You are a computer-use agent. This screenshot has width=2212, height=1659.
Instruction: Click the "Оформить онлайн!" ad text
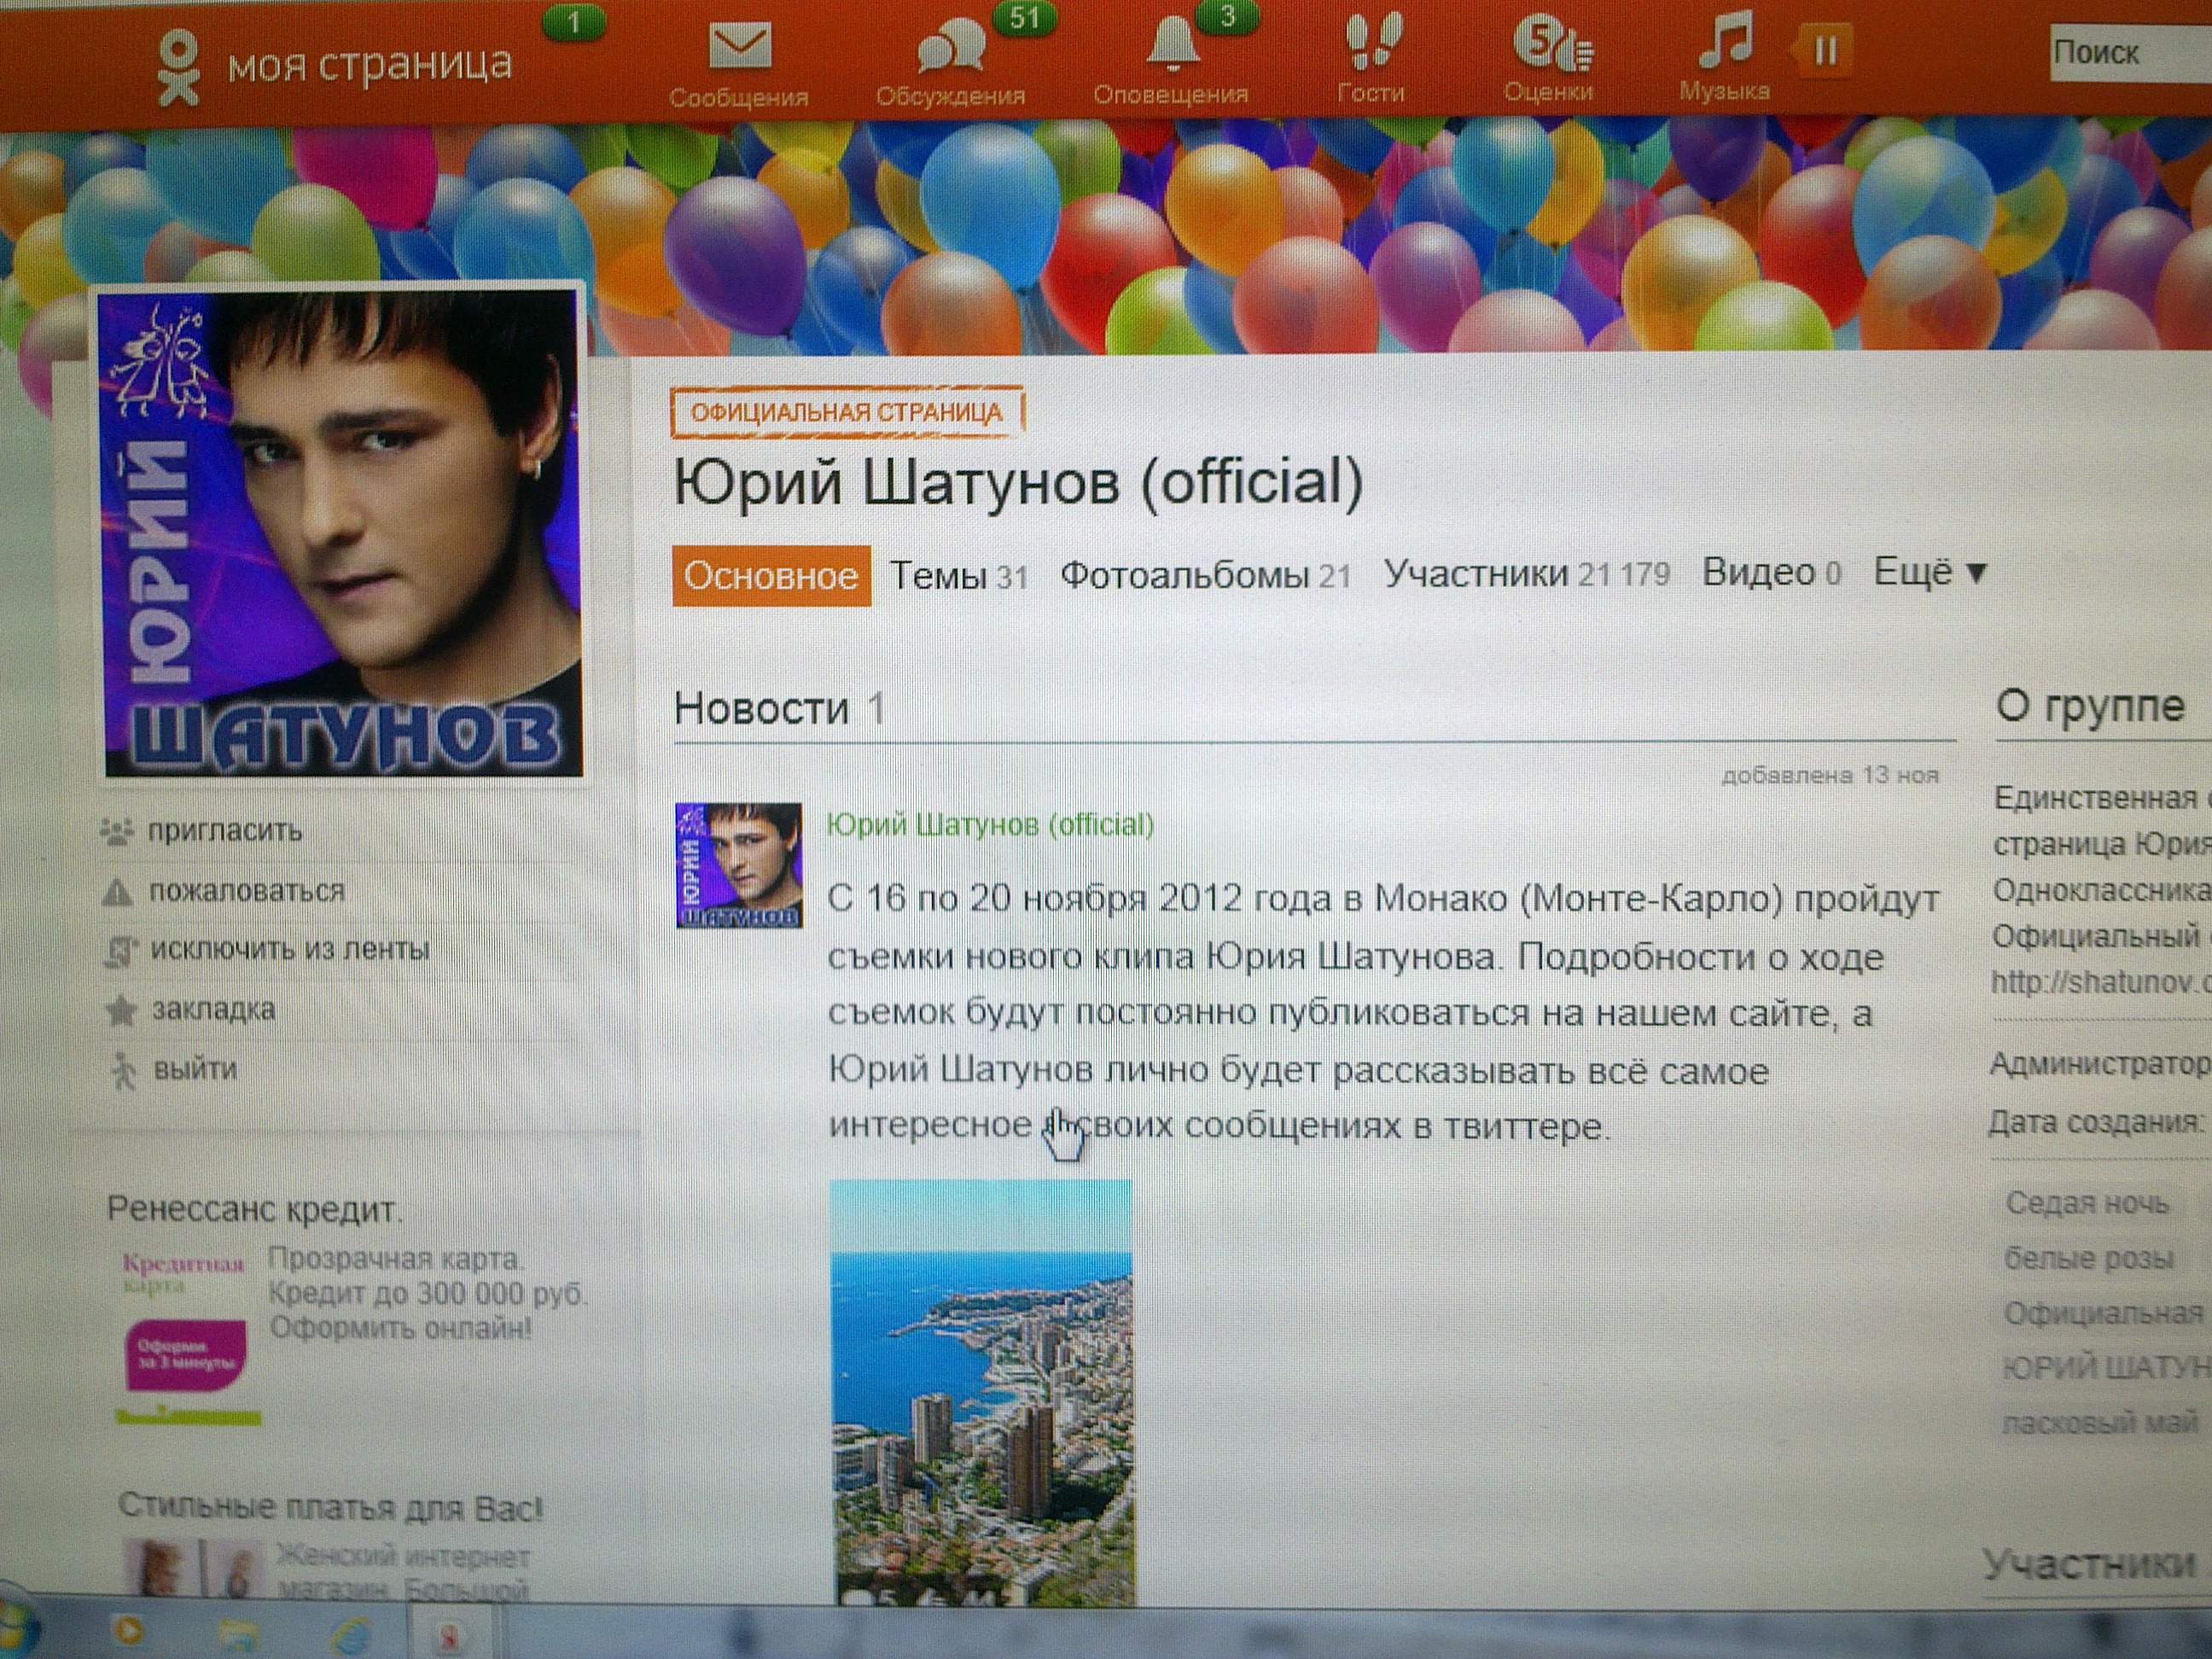(x=400, y=1329)
